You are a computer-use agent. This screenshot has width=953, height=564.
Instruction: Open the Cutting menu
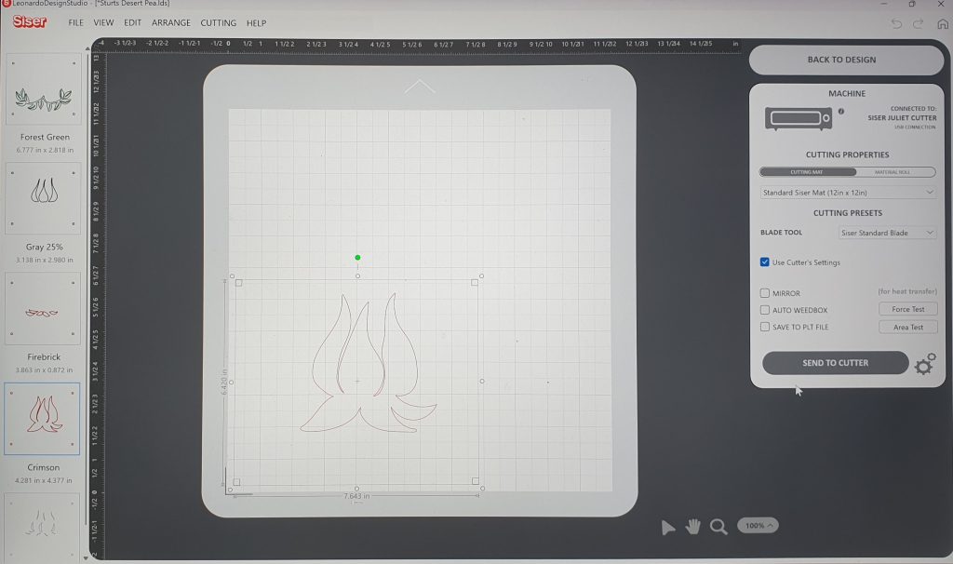click(x=218, y=22)
